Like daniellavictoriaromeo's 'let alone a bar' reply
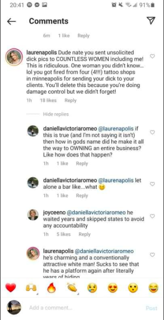This screenshot has width=164, height=320. pyautogui.click(x=152, y=184)
